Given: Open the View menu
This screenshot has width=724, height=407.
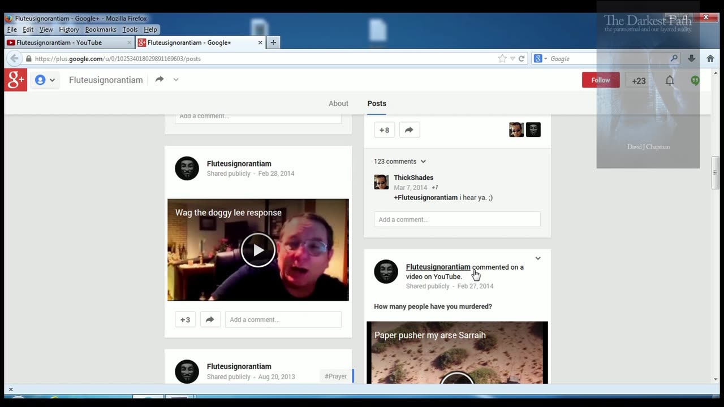Looking at the screenshot, I should point(46,29).
